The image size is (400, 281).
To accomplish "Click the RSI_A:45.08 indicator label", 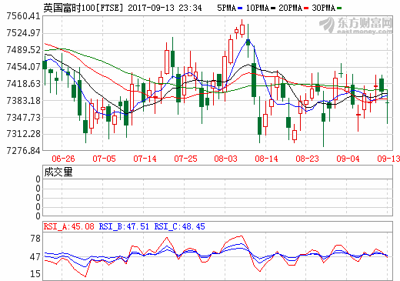I will point(68,226).
